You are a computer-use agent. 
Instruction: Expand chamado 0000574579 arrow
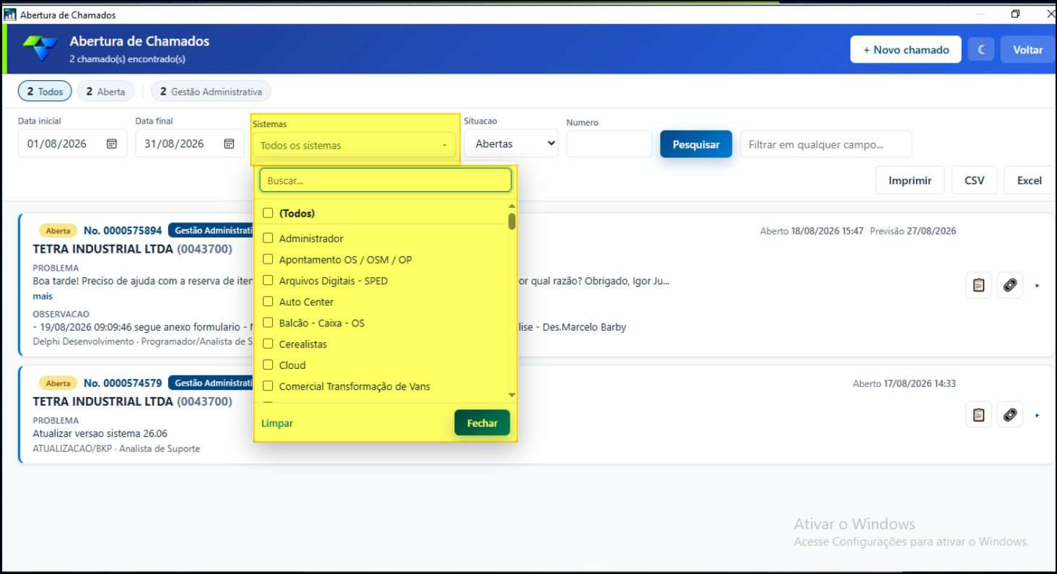(1038, 416)
